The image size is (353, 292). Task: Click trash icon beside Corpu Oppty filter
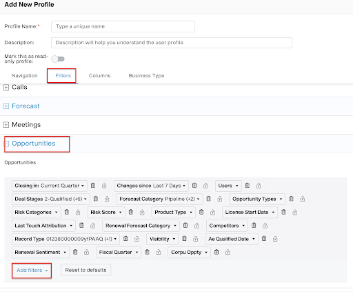pos(216,252)
